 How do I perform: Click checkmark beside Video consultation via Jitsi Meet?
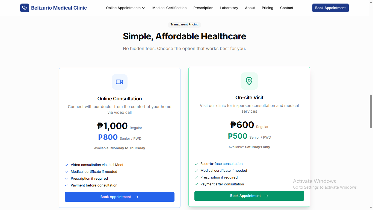(x=67, y=165)
